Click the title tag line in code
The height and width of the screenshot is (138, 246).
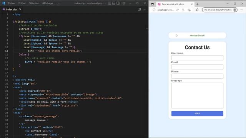click(x=48, y=102)
